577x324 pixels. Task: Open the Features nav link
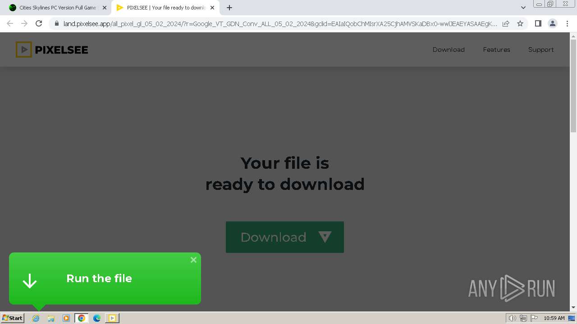(x=496, y=49)
